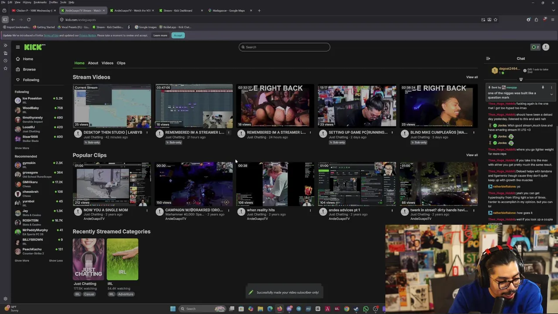The height and width of the screenshot is (314, 558).
Task: Open Telegram from the taskbar
Action: tap(299, 309)
